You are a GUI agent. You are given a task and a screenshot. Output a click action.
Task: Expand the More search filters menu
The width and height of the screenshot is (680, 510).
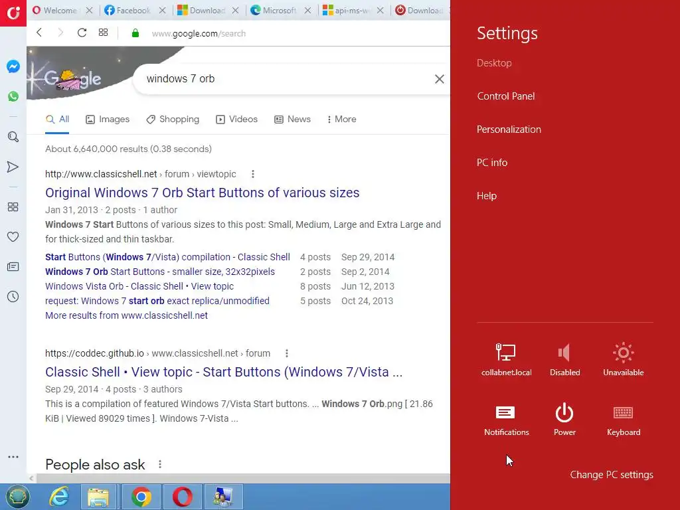tap(342, 120)
